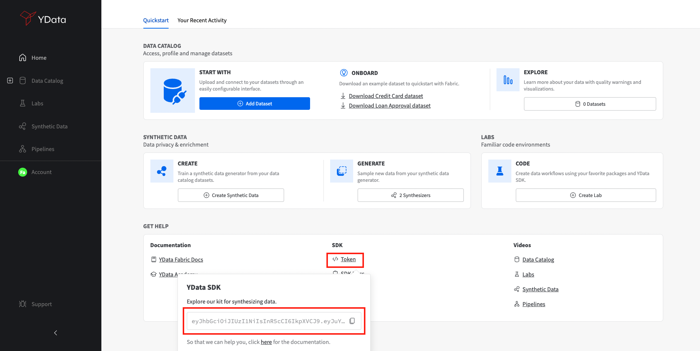This screenshot has width=700, height=351.
Task: Open the Labs video link
Action: tap(528, 275)
